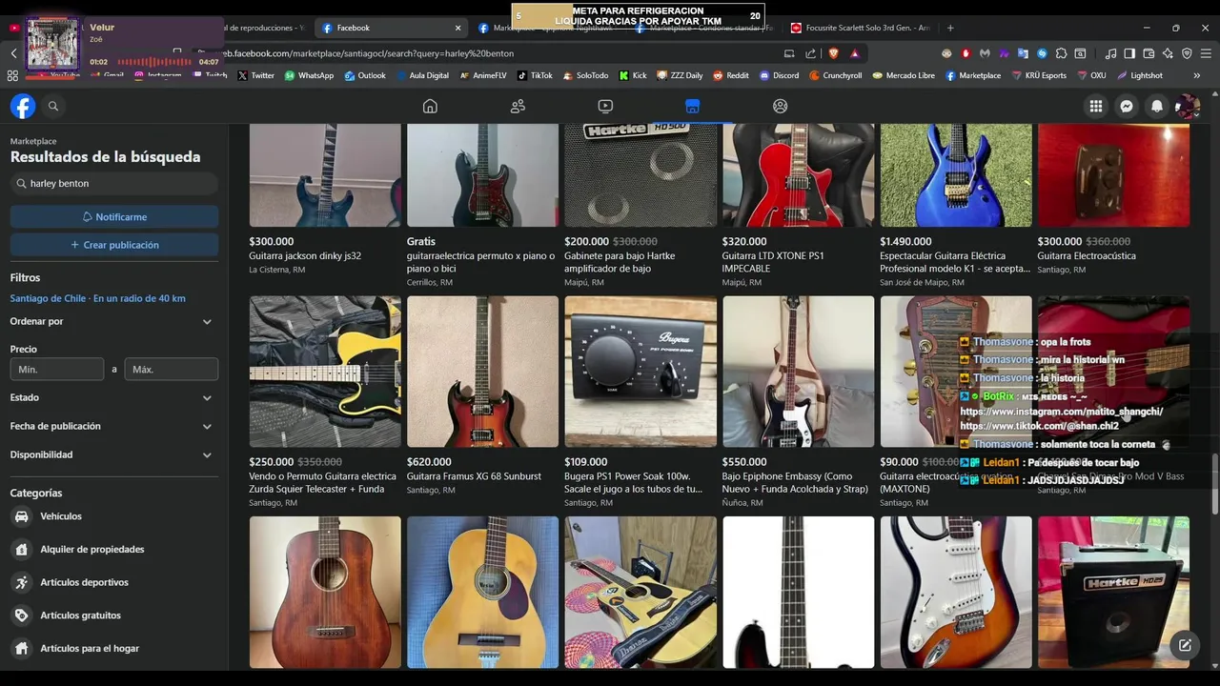Click the Crear publicación button
The image size is (1220, 686).
114,245
